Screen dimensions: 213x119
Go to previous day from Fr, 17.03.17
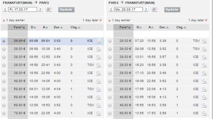tap(5, 9)
